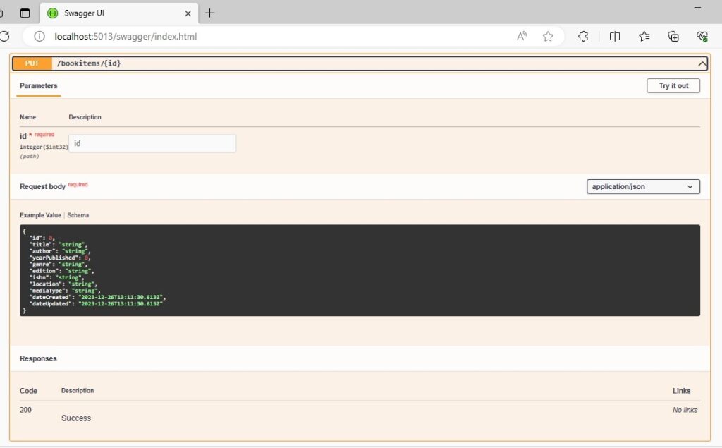Switch to the Example Value tab

coord(40,215)
